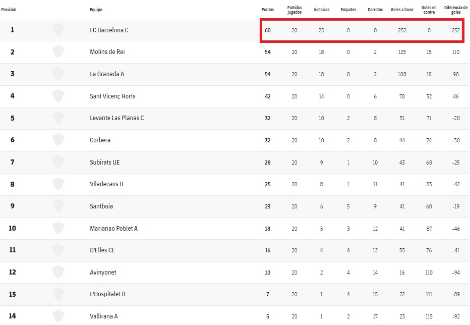The image size is (470, 325).
Task: Open the L'Hospitalet B team name
Action: (x=107, y=294)
